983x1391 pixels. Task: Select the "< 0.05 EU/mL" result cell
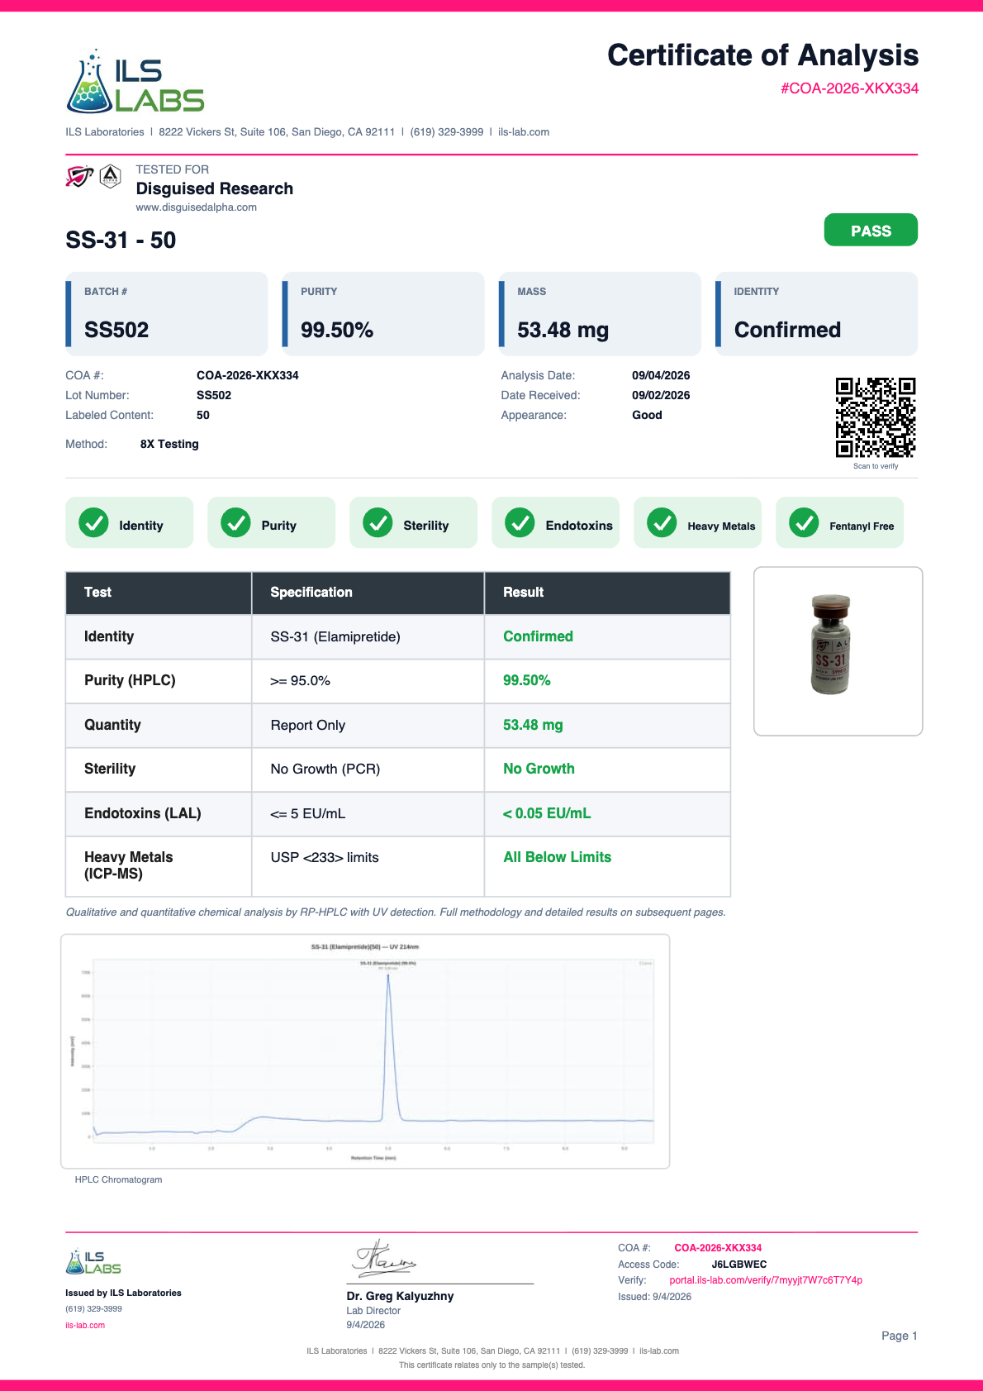pos(607,813)
